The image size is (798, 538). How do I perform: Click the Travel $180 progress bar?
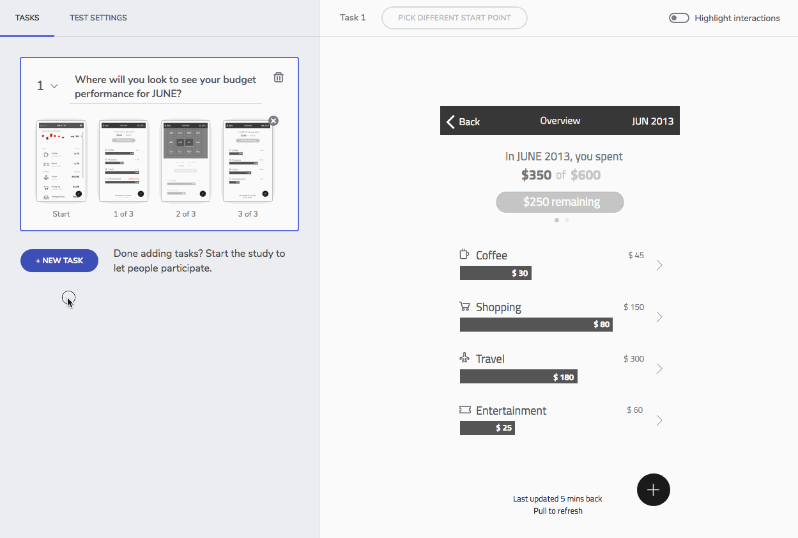(519, 376)
